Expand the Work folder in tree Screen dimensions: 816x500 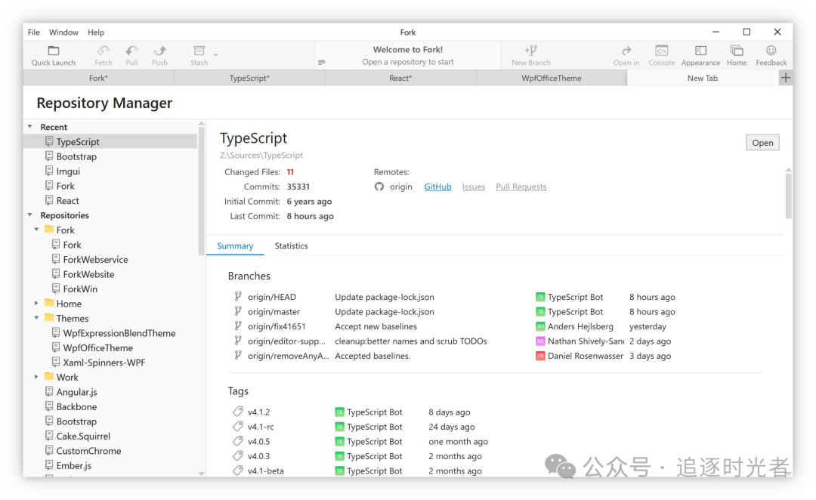click(x=36, y=377)
